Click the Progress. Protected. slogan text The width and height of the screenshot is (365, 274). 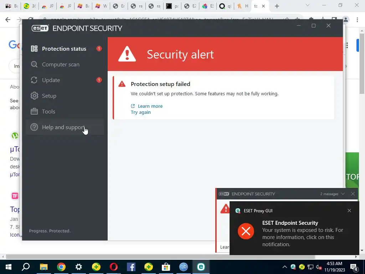tap(50, 231)
